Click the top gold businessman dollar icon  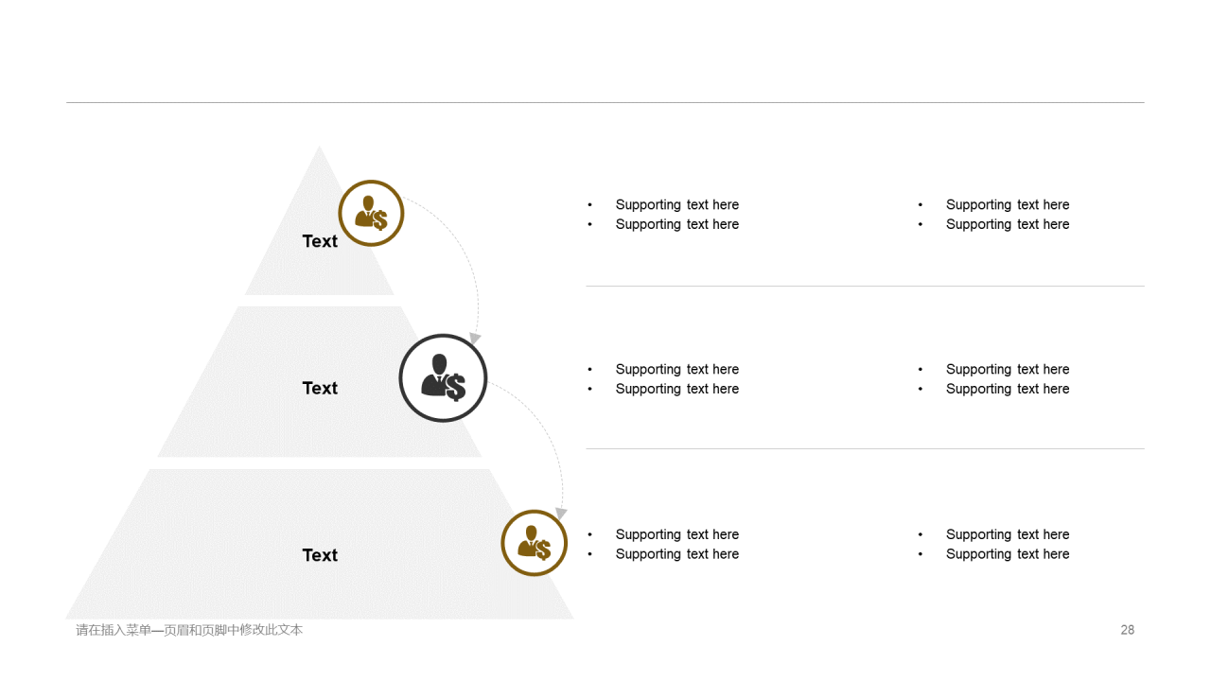(x=371, y=213)
